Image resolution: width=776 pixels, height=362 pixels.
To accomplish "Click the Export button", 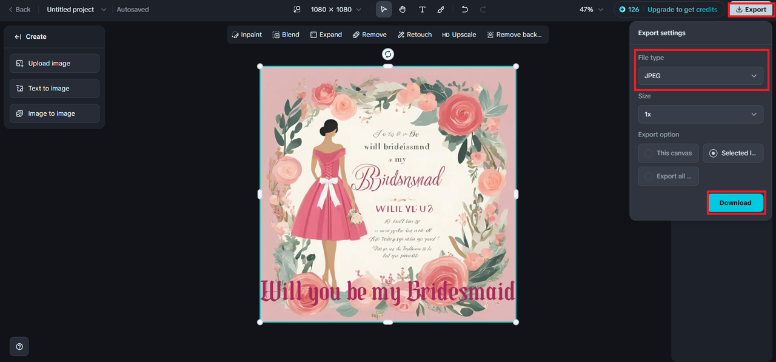I will pyautogui.click(x=751, y=10).
